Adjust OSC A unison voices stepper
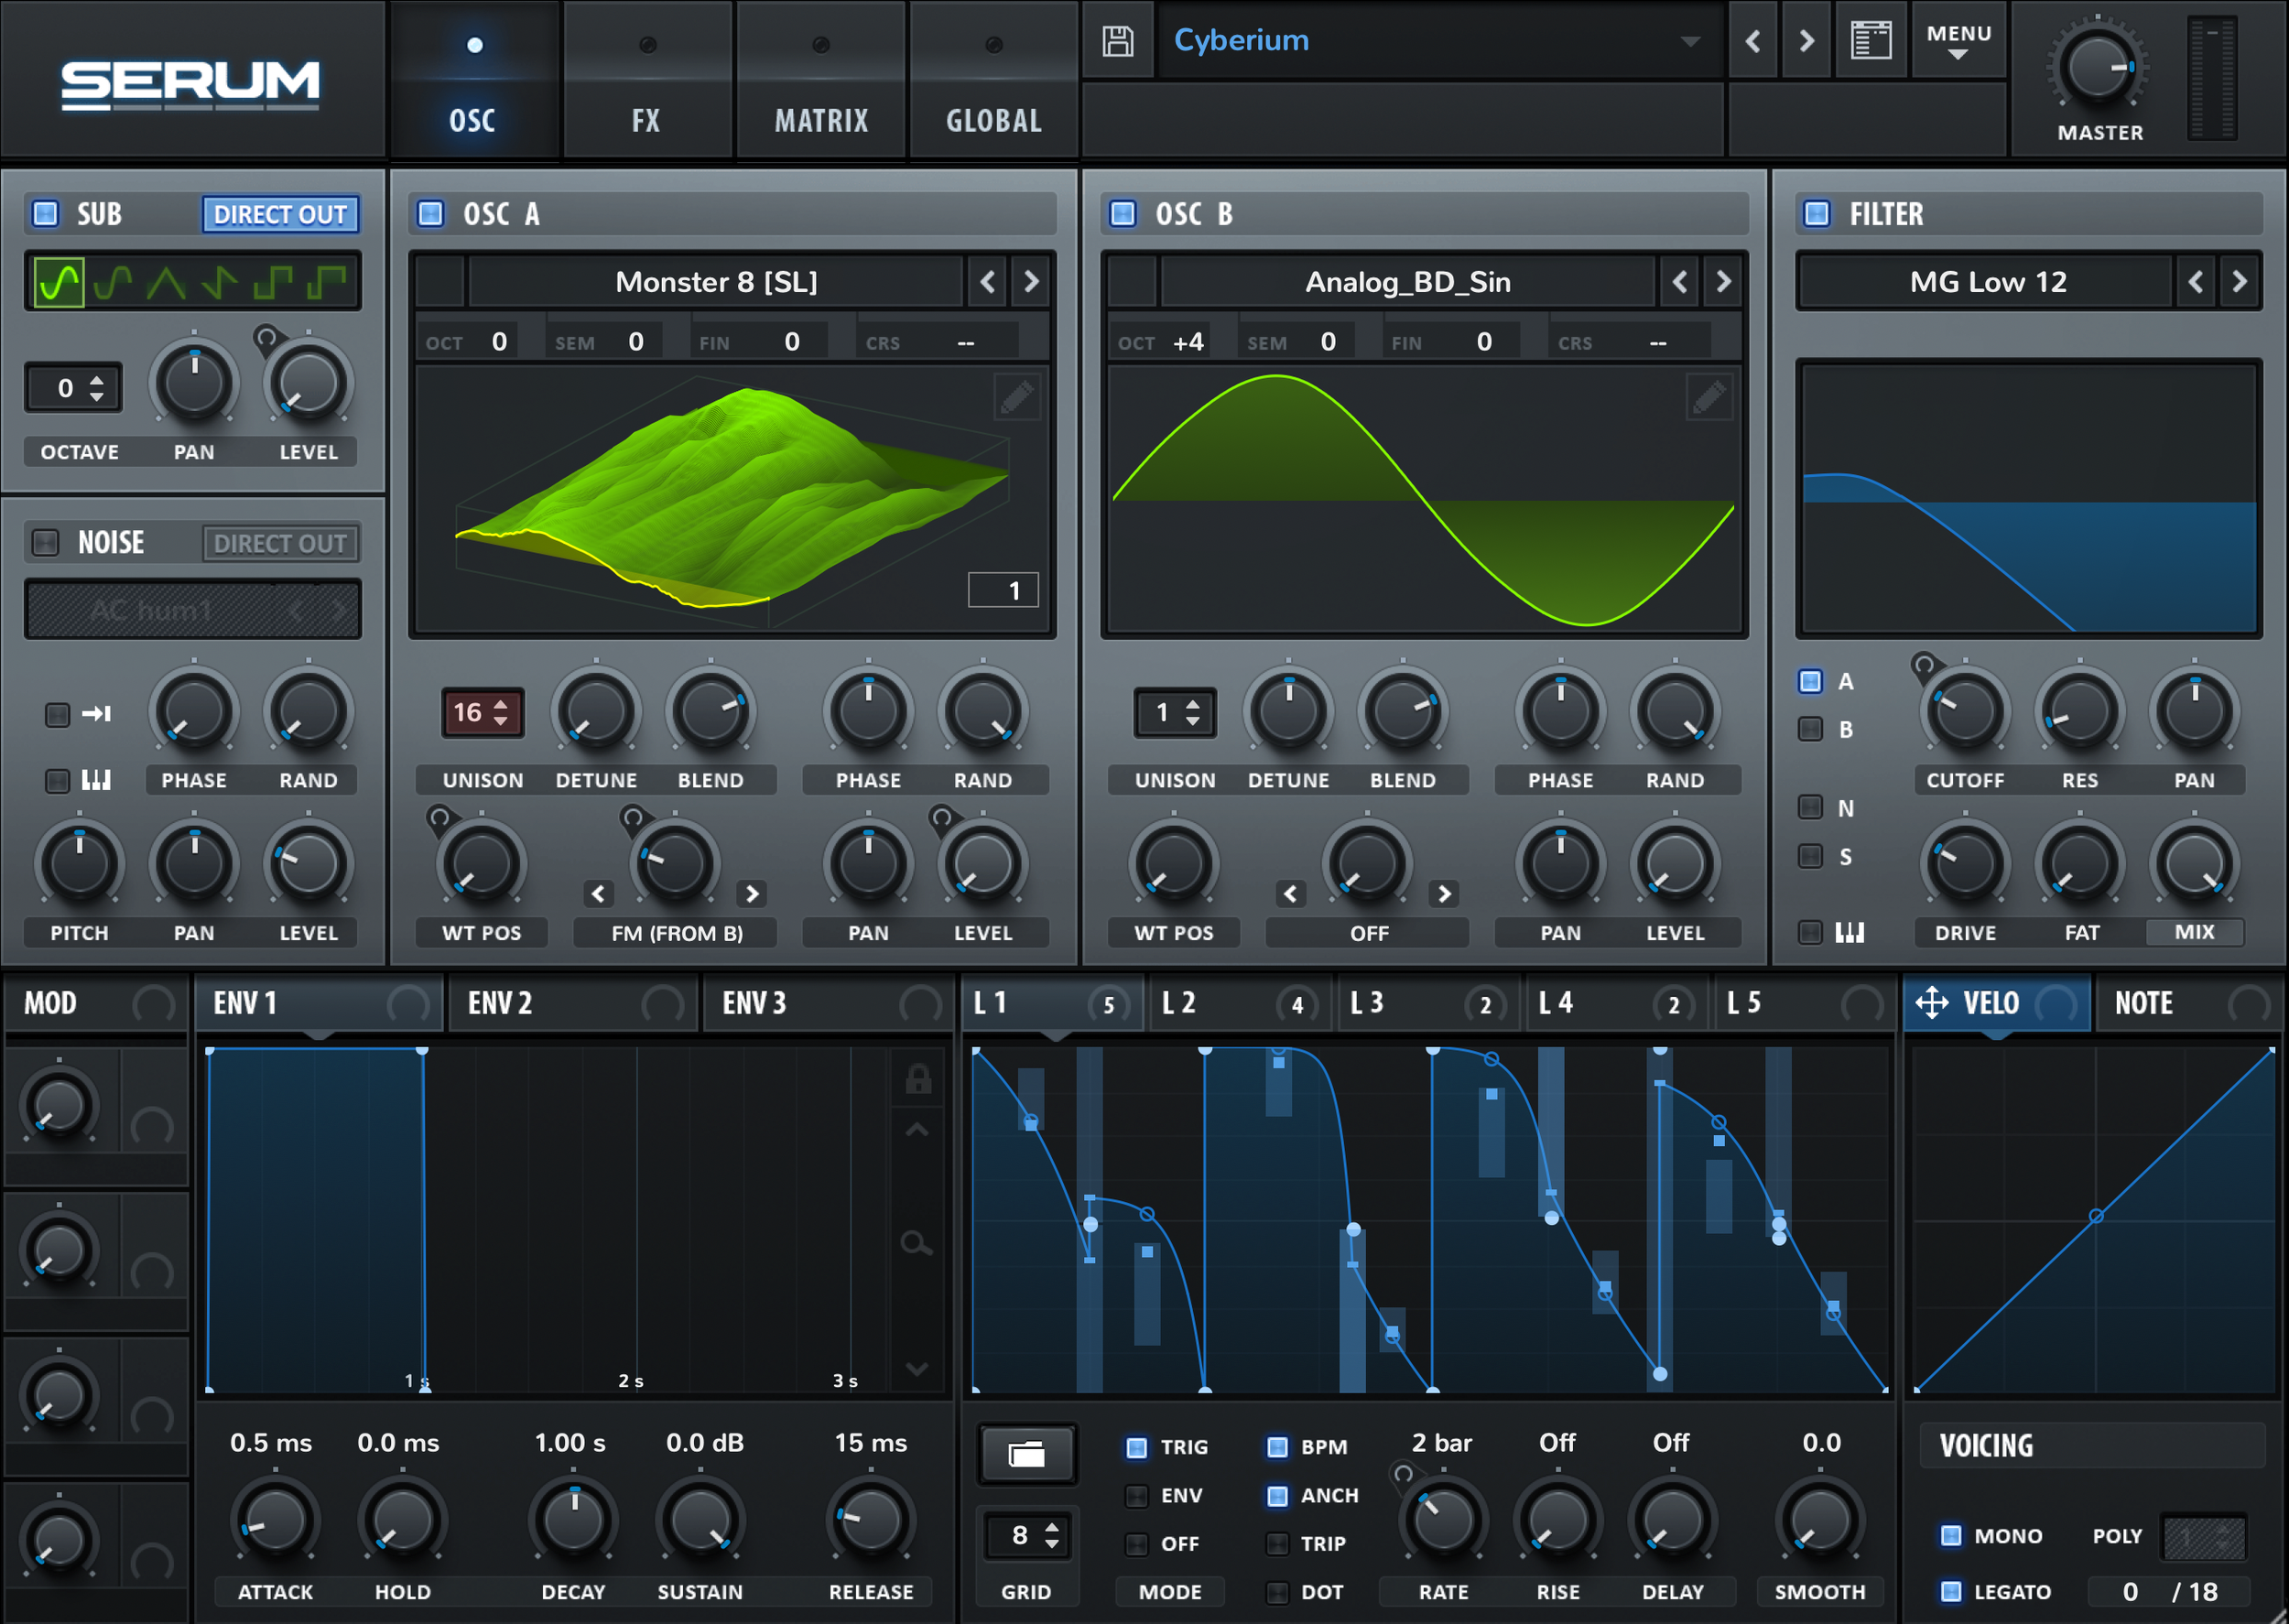This screenshot has width=2289, height=1624. click(x=482, y=713)
